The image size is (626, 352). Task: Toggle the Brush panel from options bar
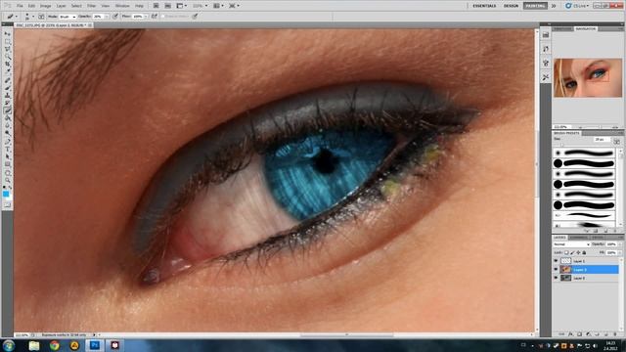click(41, 17)
